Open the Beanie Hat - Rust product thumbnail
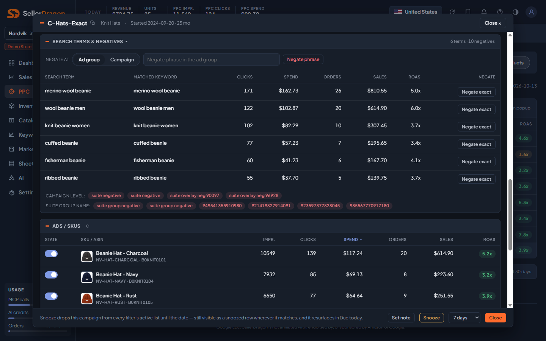546x341 pixels. click(x=87, y=299)
